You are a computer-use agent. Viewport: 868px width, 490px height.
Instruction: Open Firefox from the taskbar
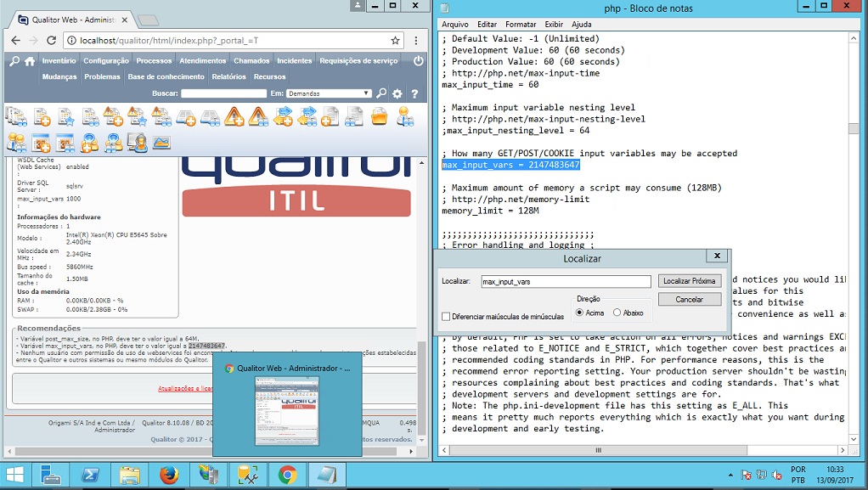click(169, 475)
